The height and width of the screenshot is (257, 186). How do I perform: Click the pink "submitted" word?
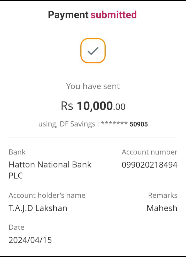pyautogui.click(x=113, y=15)
